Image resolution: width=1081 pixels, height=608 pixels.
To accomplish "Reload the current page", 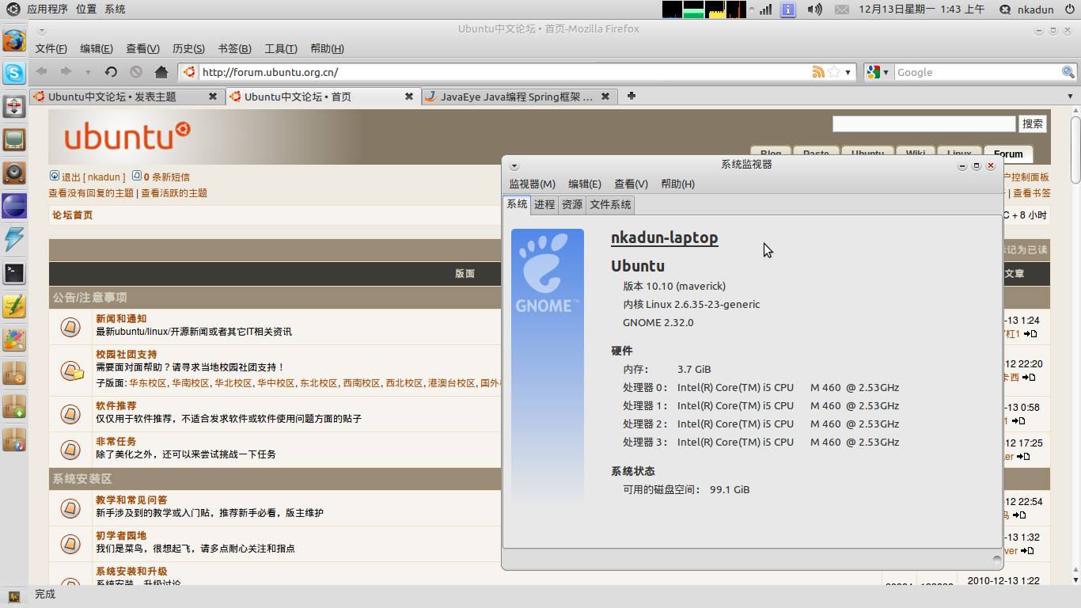I will (x=111, y=72).
